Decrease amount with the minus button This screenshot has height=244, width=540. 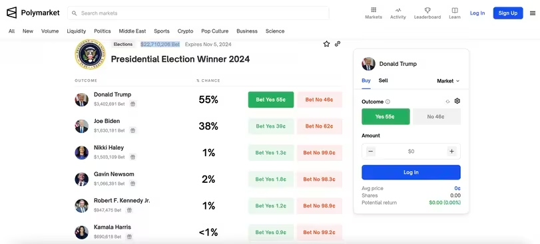[371, 151]
